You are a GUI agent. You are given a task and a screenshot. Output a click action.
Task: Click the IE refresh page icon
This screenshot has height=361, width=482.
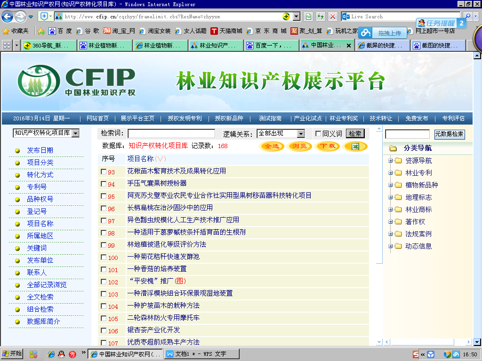point(320,16)
